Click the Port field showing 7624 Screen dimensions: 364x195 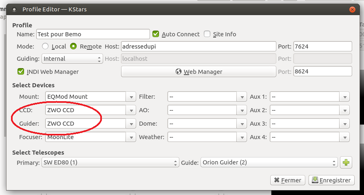click(323, 47)
